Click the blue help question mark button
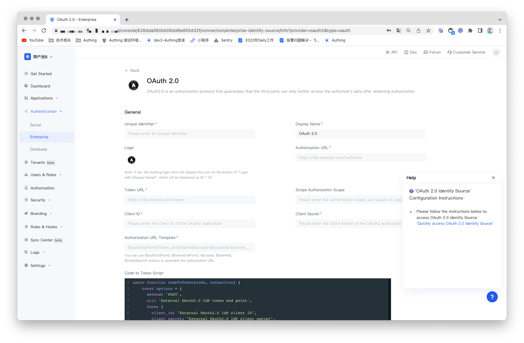The width and height of the screenshot is (524, 343). 492,297
